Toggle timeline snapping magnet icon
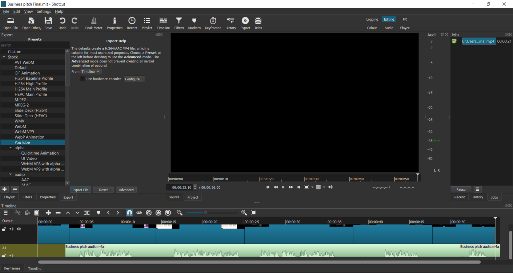Screen dimensions: 513x273 (129, 213)
